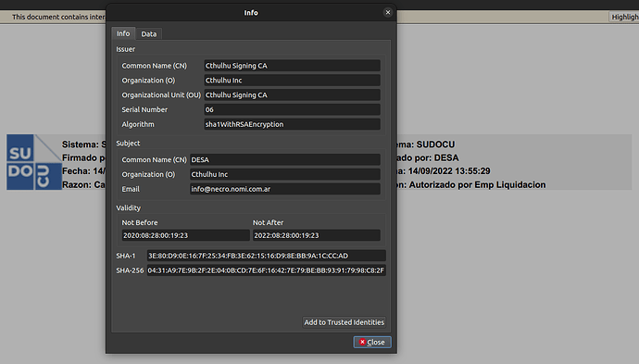Click the 'Not Before' label
Viewport: 639px width, 364px height.
coord(140,222)
